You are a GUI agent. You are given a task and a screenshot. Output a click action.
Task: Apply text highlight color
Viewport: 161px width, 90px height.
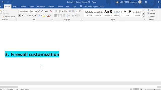click(44, 15)
